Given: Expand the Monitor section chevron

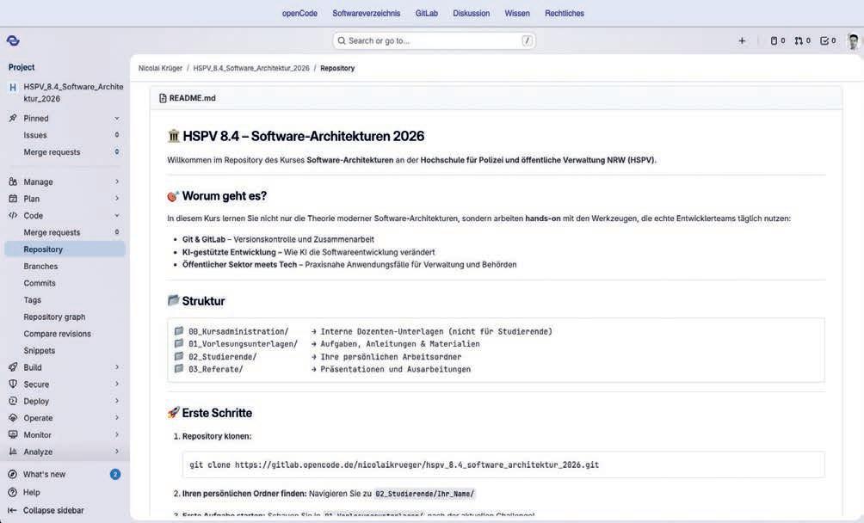Looking at the screenshot, I should tap(117, 435).
